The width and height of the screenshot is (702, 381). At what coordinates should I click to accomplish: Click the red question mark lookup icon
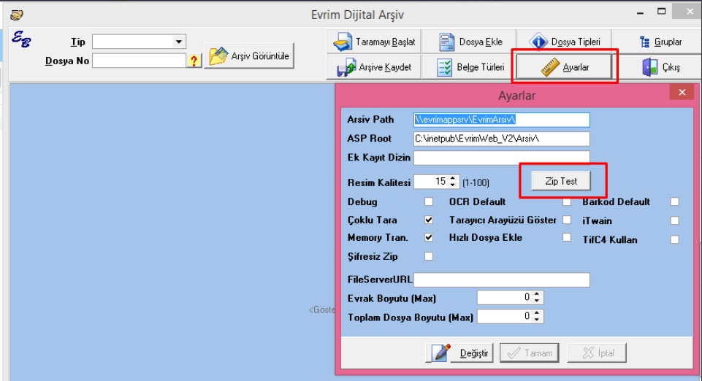pos(194,61)
